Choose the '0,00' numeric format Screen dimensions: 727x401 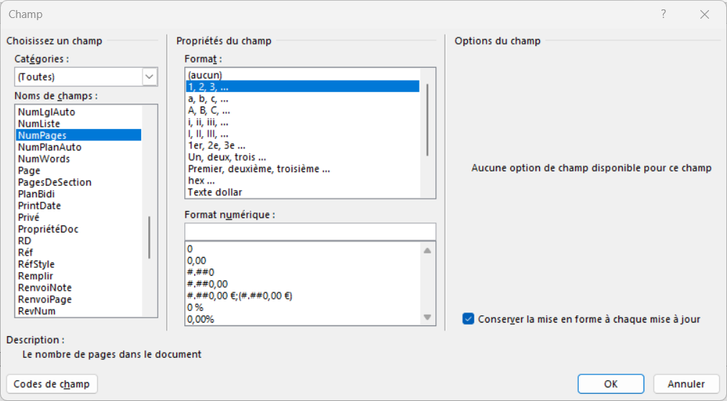pyautogui.click(x=197, y=261)
